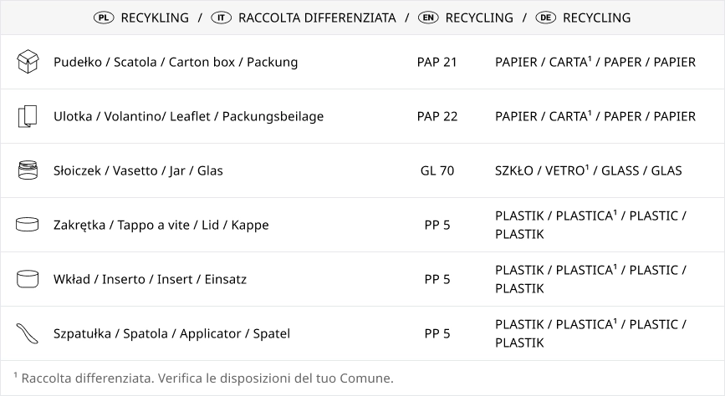Click the insert container icon

pyautogui.click(x=28, y=279)
